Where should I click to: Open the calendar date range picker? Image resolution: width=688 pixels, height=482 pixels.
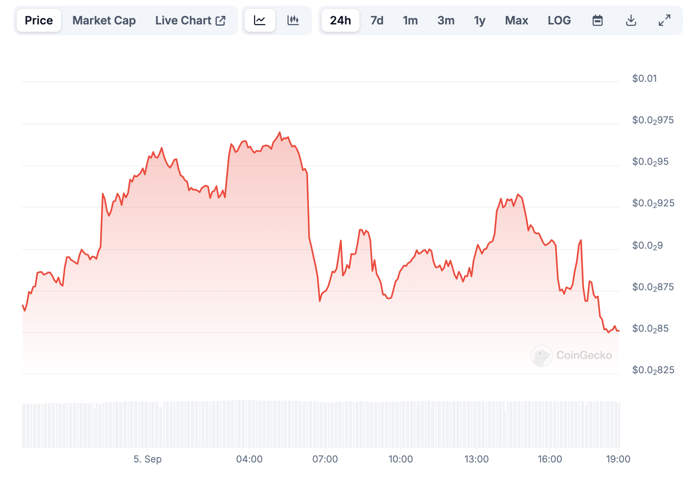click(x=597, y=20)
